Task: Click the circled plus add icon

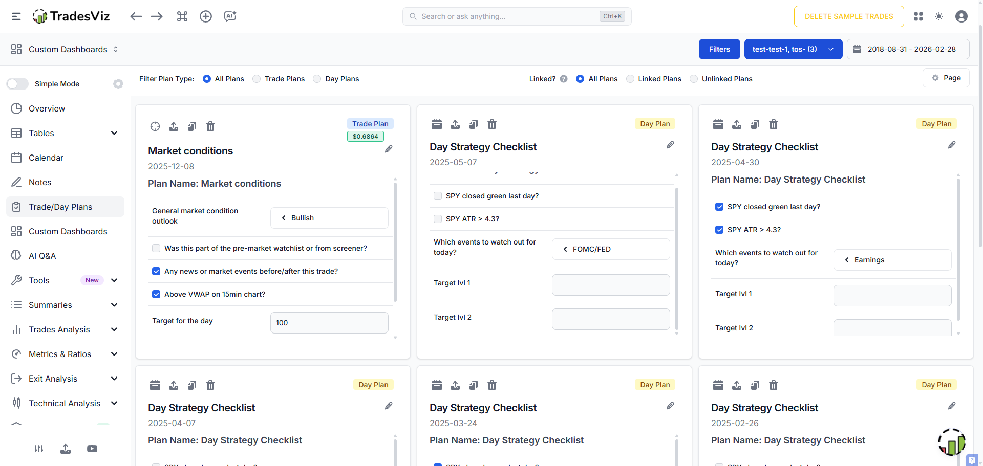Action: 206,16
